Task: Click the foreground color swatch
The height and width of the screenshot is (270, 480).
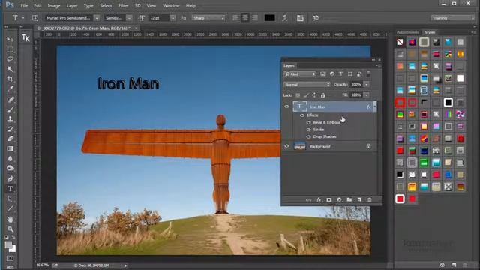Action: (x=8, y=245)
